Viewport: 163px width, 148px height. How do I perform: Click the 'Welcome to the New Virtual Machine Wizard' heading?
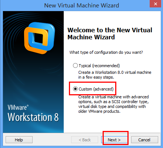110,33
